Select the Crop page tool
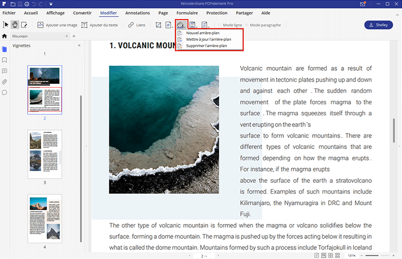Viewport: 402px width, 259px height. pos(158,25)
